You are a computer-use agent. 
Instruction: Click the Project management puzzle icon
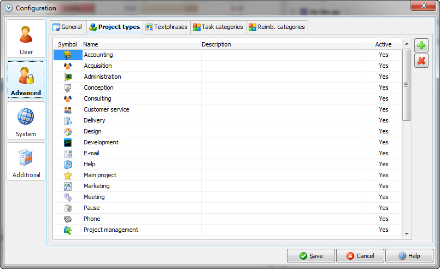click(x=68, y=230)
